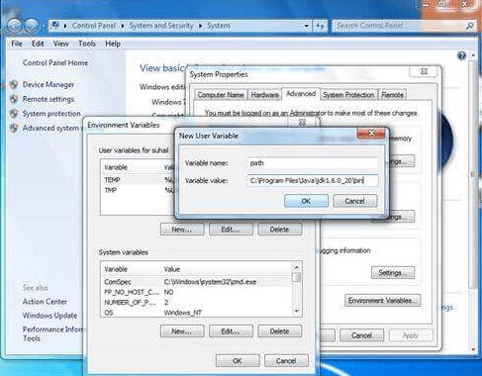Click the shield icon next to System protection
Screen dimensions: 482x376
click(14, 114)
